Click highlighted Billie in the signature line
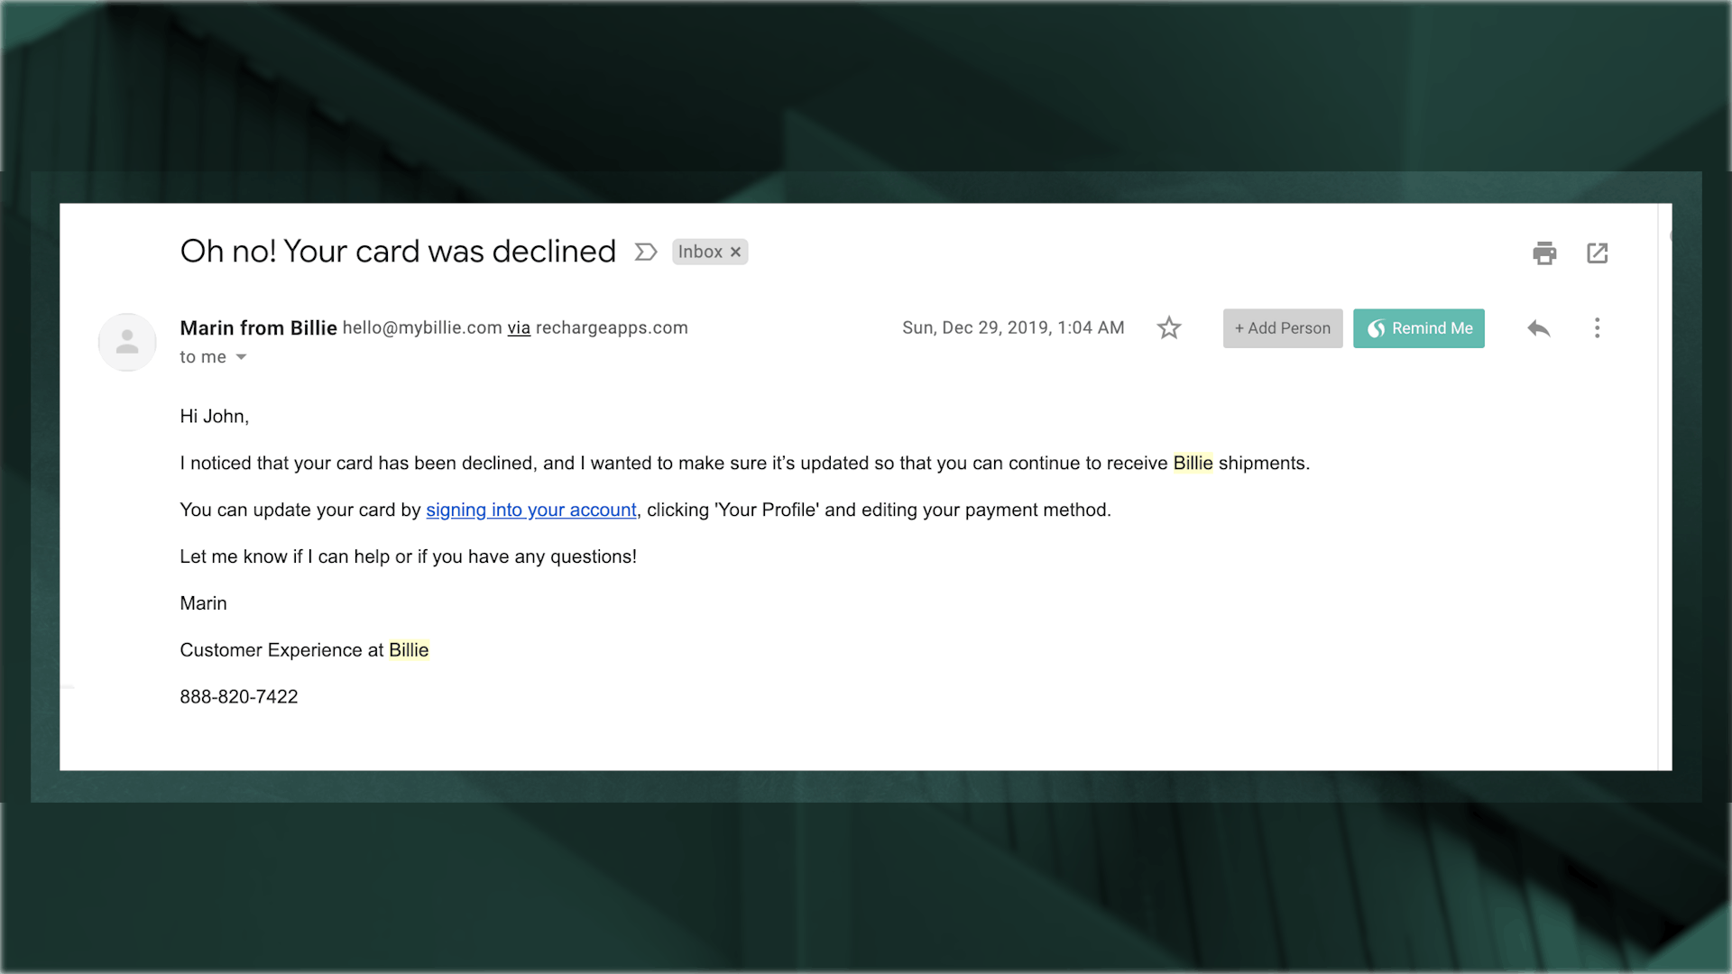This screenshot has width=1732, height=974. 409,649
